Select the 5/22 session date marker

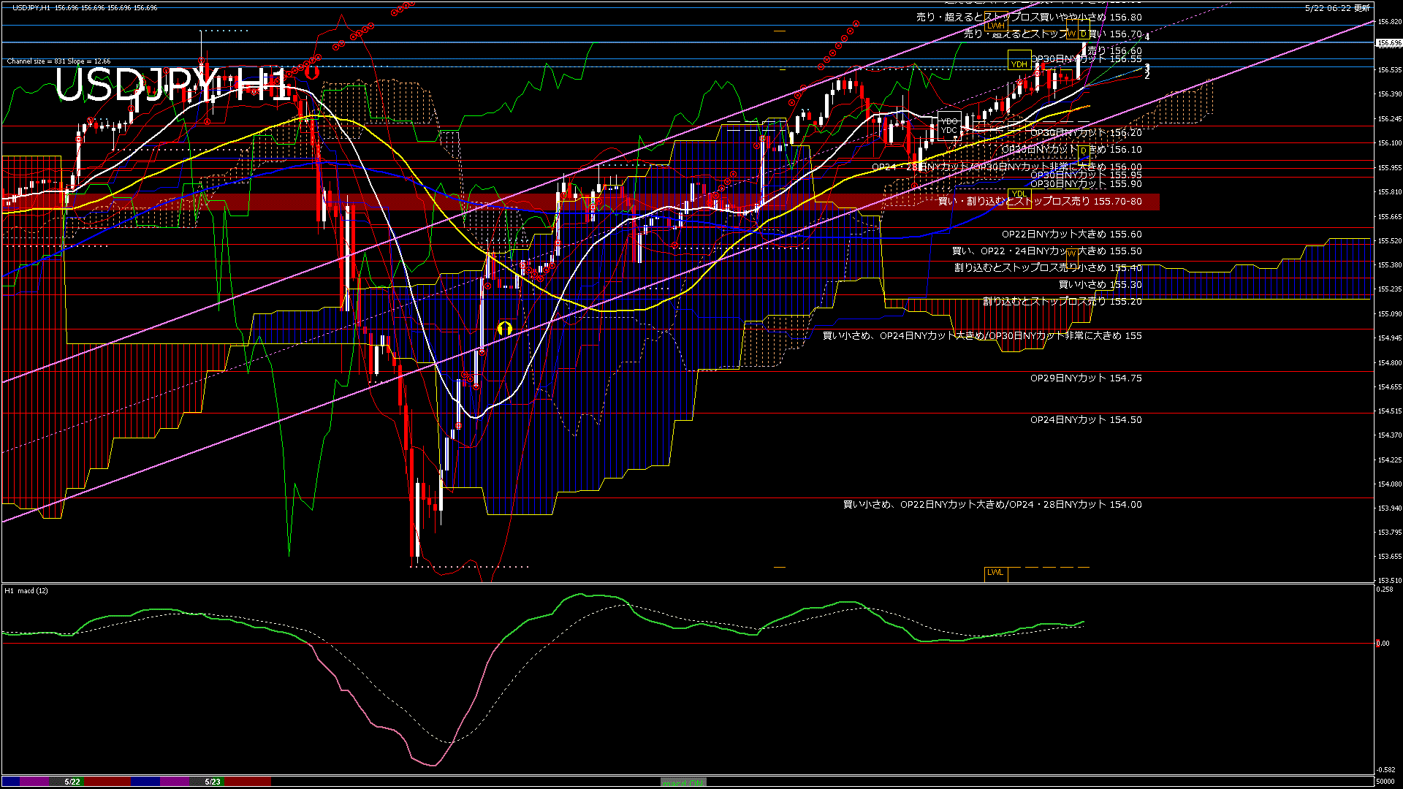click(72, 782)
